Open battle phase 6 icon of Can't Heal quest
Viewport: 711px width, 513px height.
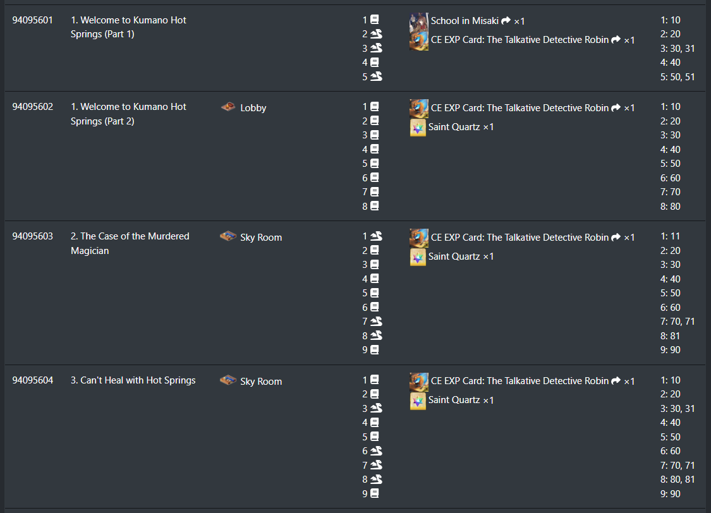click(x=377, y=451)
